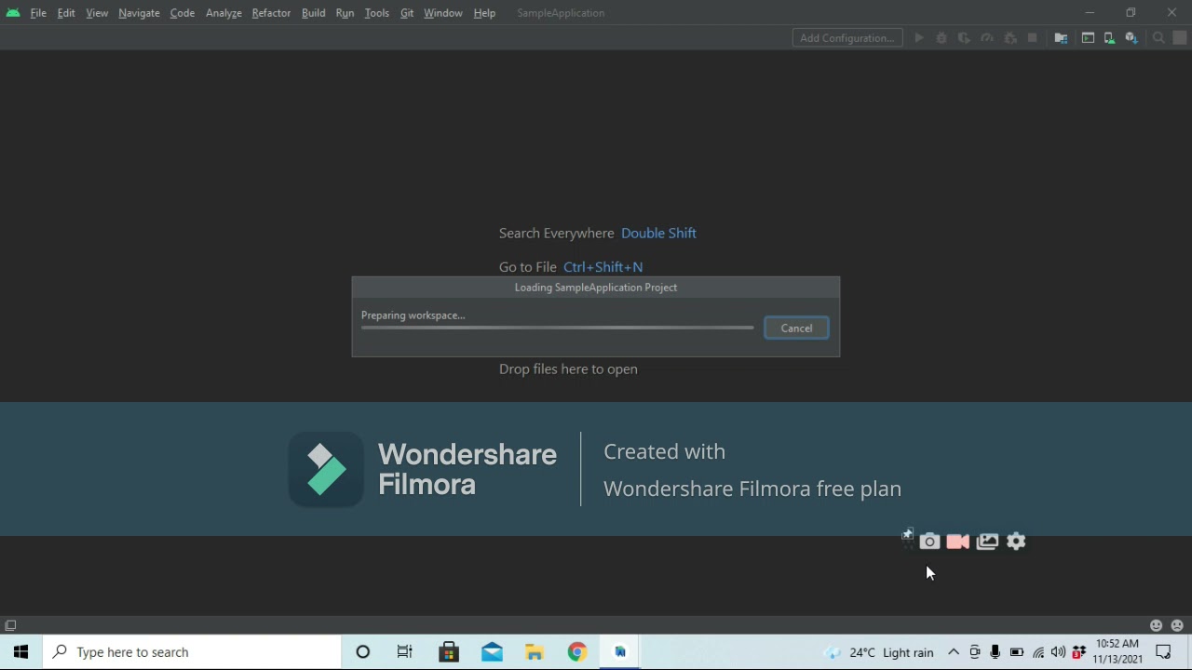Open Project Structure folder icon
Viewport: 1192px width, 670px height.
[1061, 38]
